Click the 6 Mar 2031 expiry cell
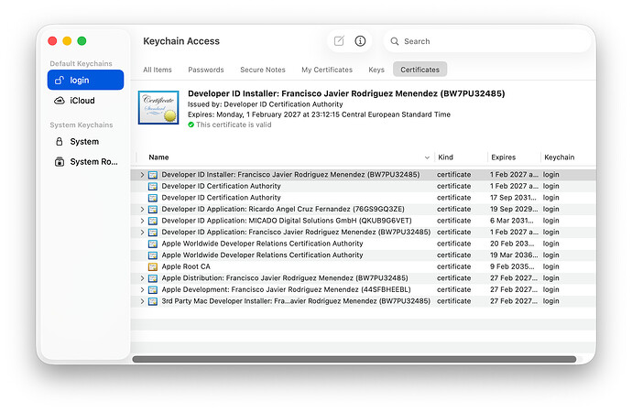 point(511,221)
